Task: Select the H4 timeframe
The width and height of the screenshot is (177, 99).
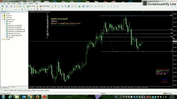Action: 108,6
